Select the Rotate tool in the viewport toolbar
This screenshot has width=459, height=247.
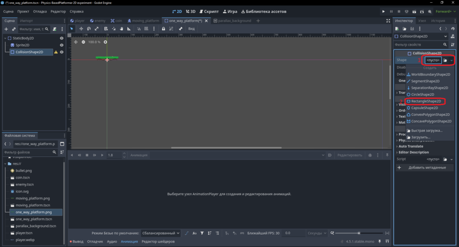point(89,29)
